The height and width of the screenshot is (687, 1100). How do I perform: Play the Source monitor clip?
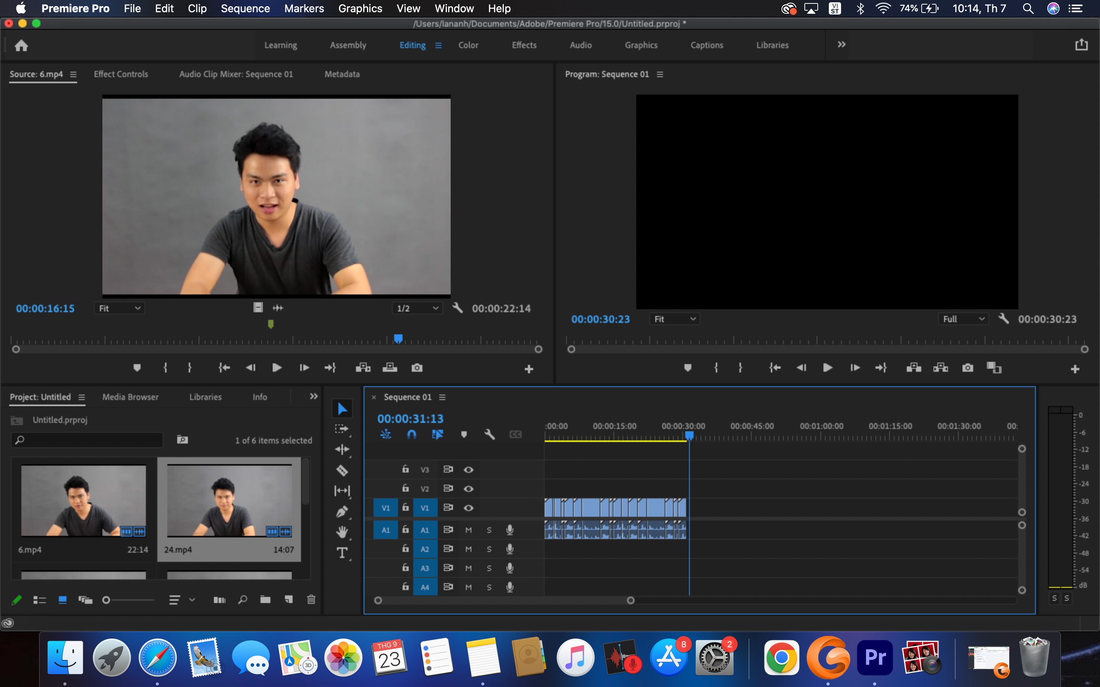[277, 368]
